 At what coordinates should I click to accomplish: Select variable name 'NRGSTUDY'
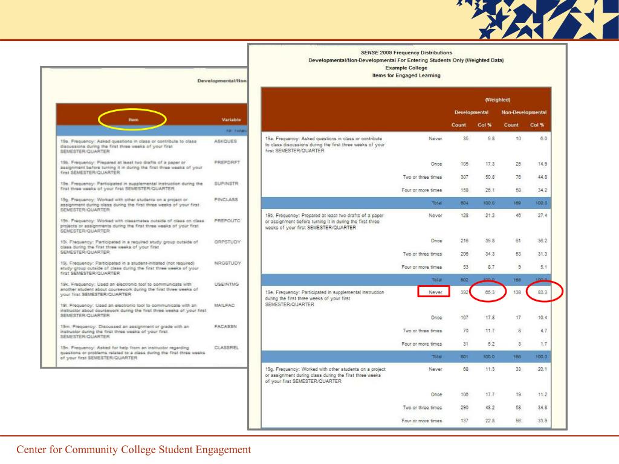(227, 263)
